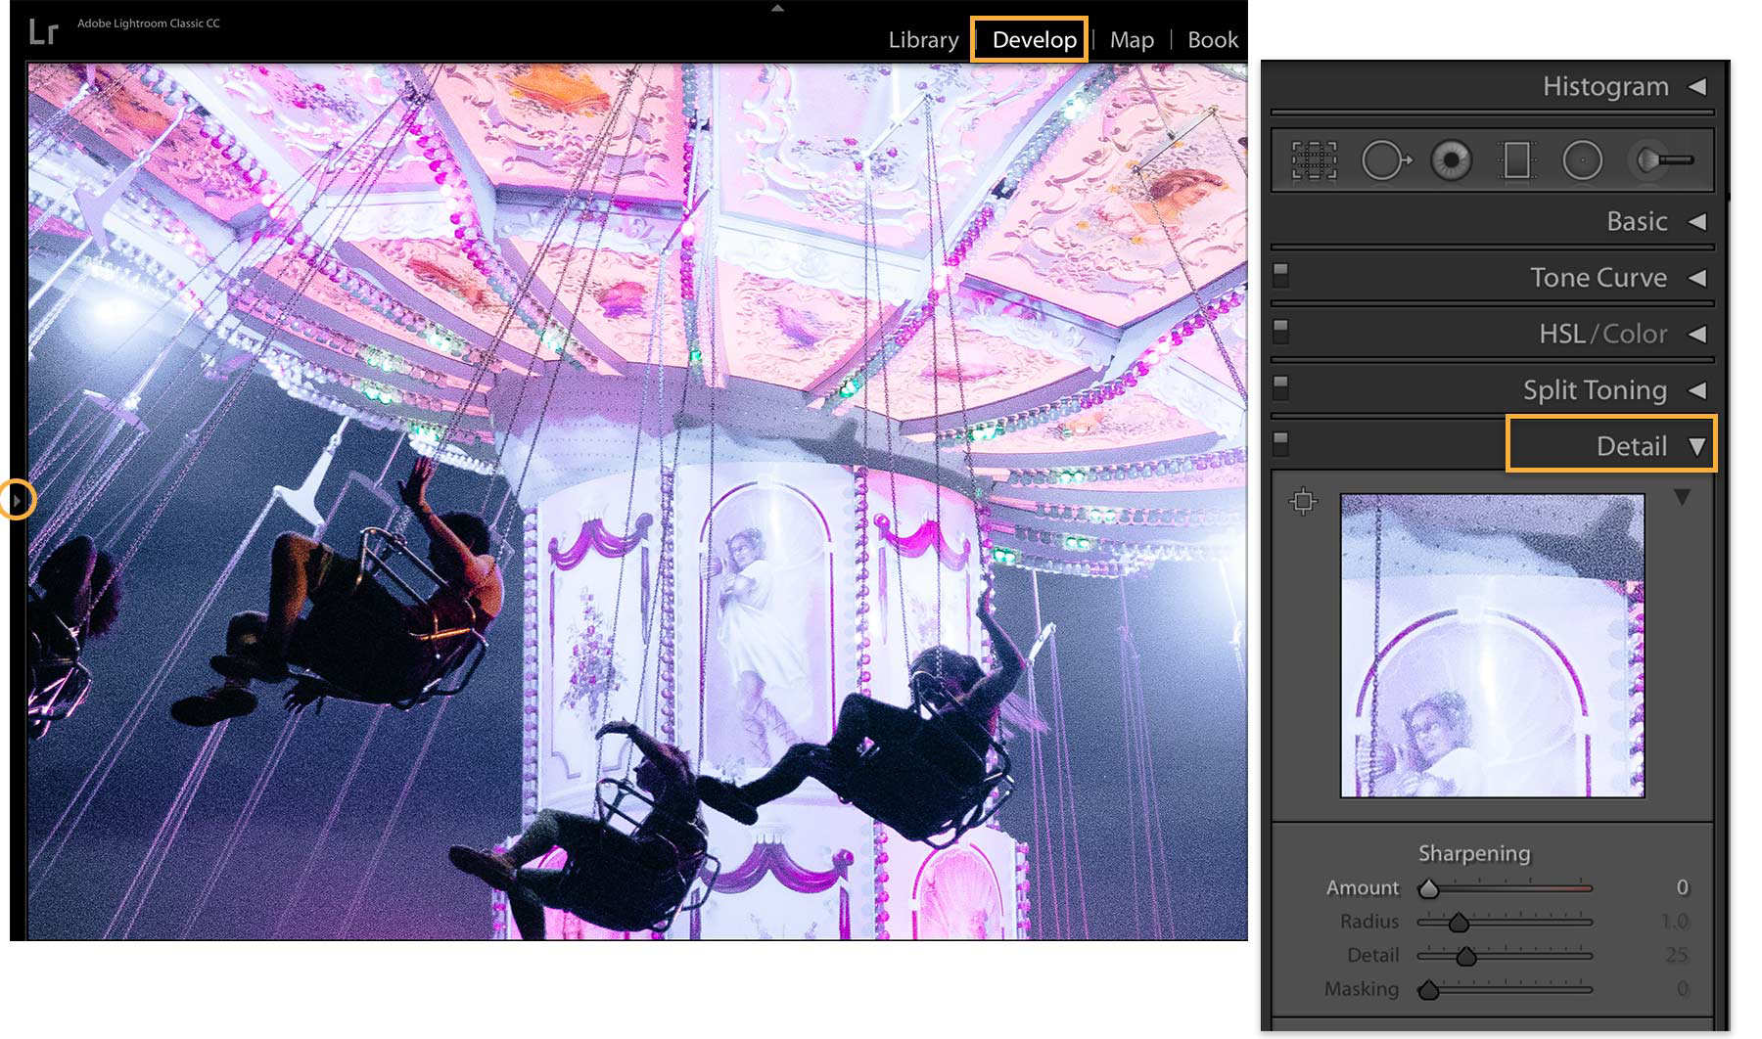Select the Radial Filter tool
Image resolution: width=1762 pixels, height=1039 pixels.
(x=1583, y=159)
